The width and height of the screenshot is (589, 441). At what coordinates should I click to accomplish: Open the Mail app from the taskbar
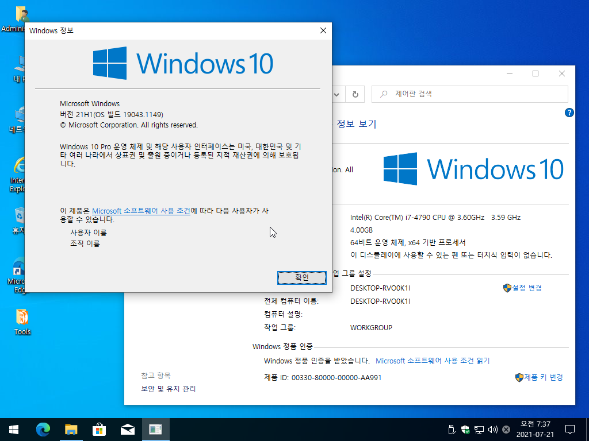point(127,430)
